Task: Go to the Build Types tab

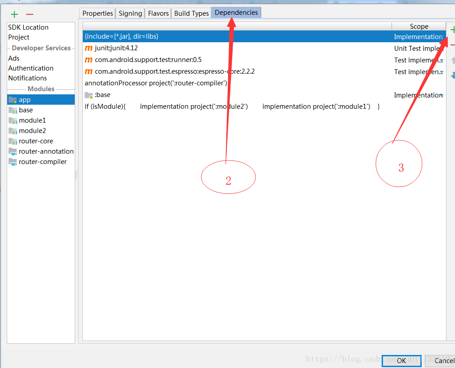Action: coord(192,13)
